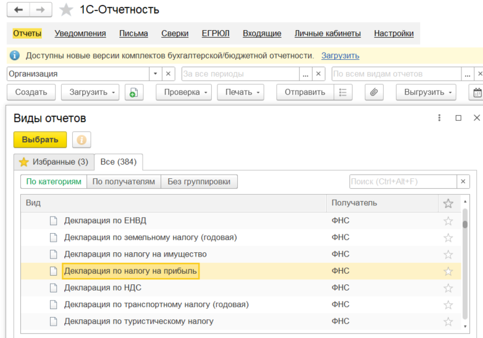Click document icon of Декларация по НДС
This screenshot has height=338, width=483.
pyautogui.click(x=54, y=288)
